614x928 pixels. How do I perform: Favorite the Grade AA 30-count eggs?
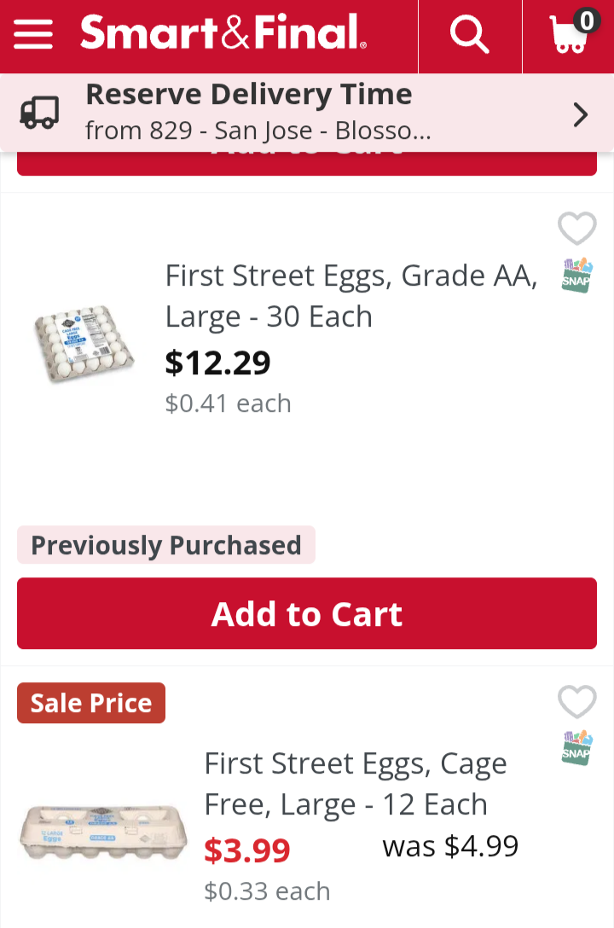coord(577,228)
